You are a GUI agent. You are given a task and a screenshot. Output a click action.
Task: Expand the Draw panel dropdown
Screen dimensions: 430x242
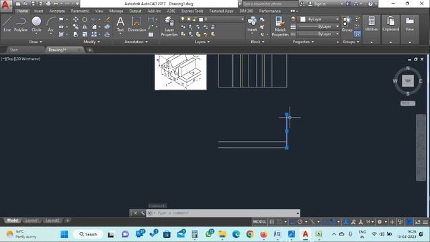click(x=36, y=42)
